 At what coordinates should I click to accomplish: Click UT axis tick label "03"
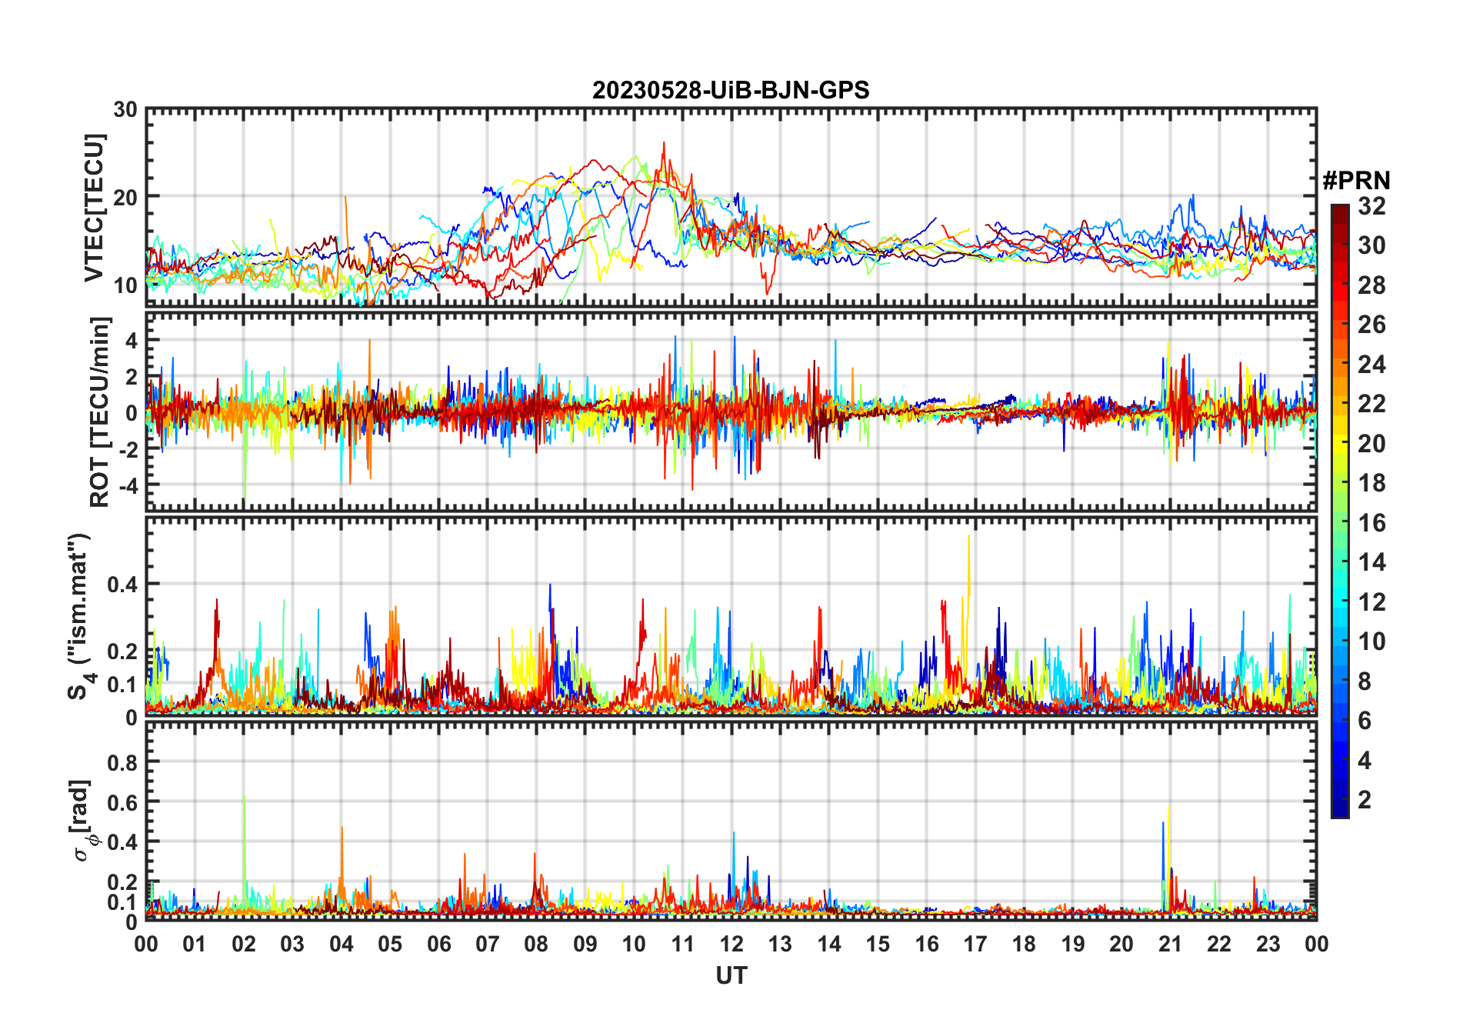292,944
